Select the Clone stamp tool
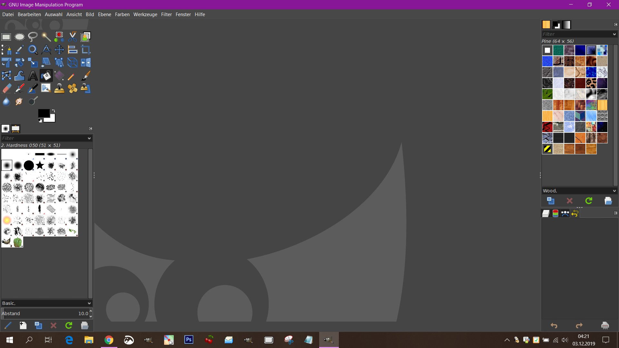619x348 pixels. [x=59, y=89]
